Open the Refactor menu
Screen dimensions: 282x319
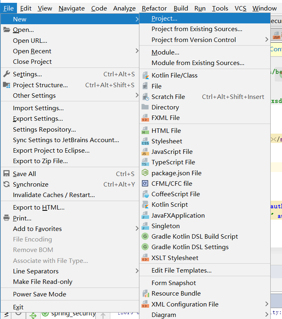pos(154,8)
